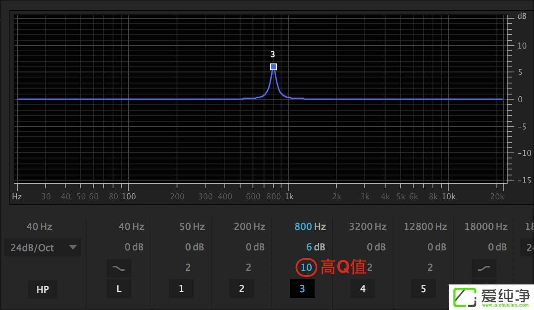Select the low shelf slope icon
This screenshot has height=310, width=534.
pyautogui.click(x=119, y=268)
